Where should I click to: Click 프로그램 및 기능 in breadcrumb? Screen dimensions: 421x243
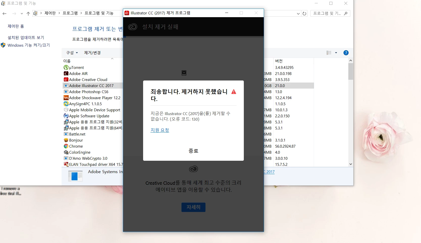coord(99,13)
